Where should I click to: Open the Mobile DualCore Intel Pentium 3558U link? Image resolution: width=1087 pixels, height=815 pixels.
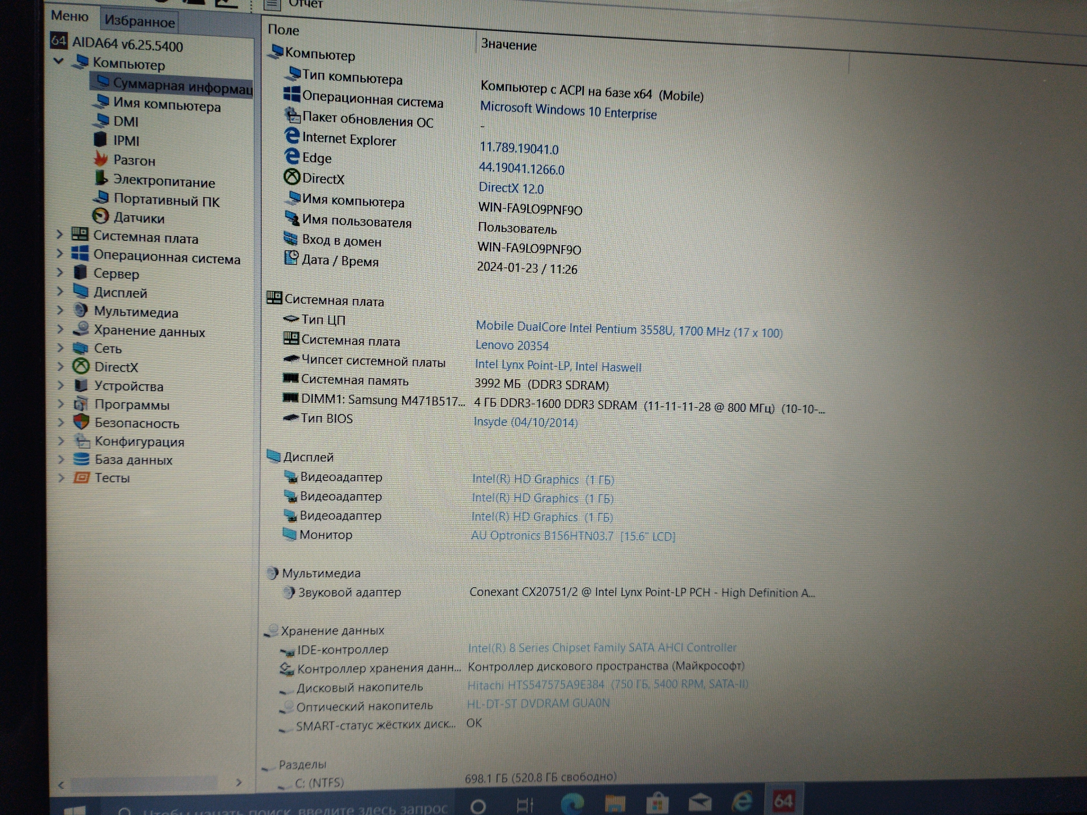(629, 329)
